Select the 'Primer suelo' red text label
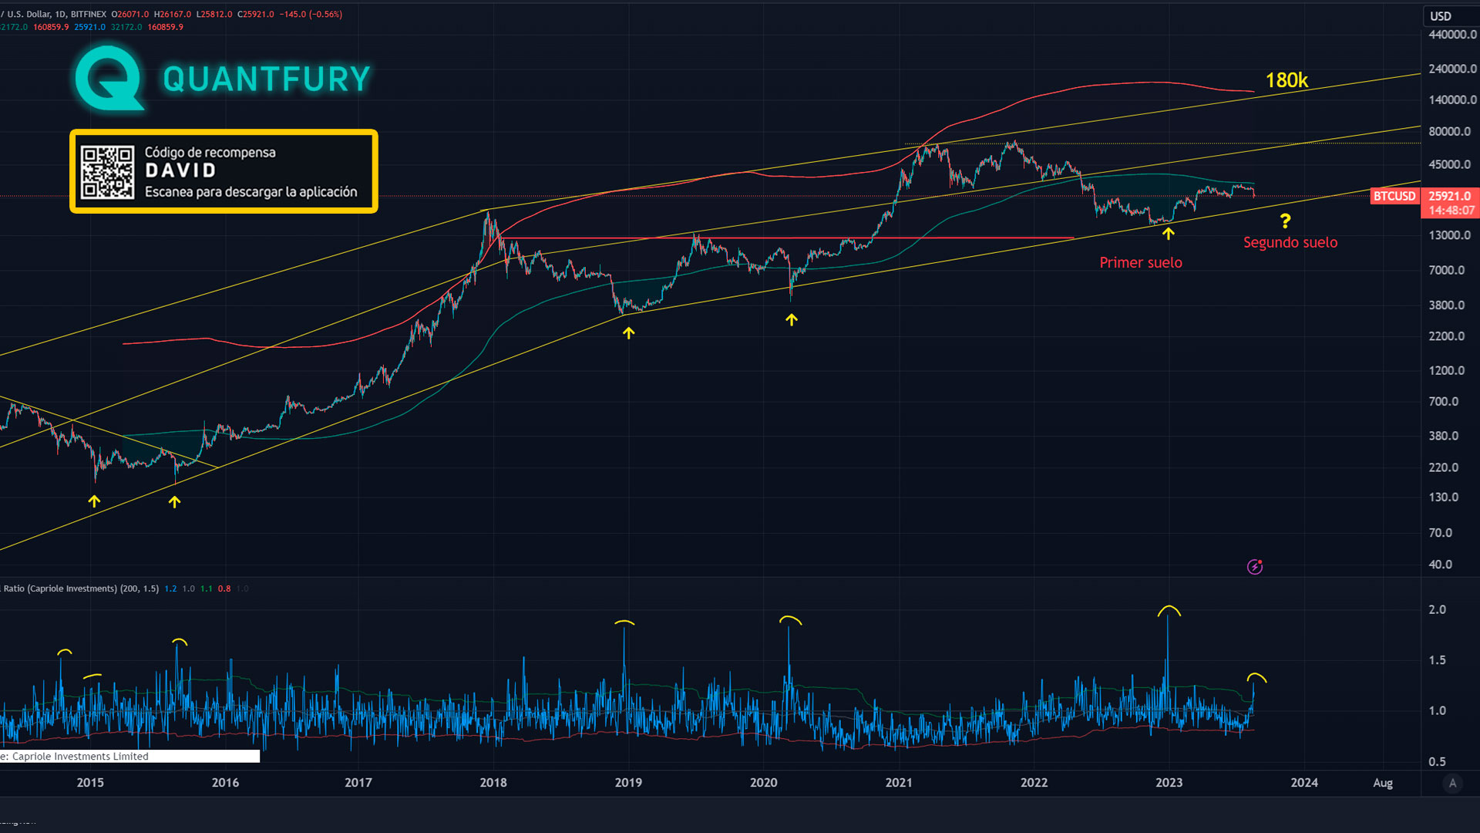 pos(1140,262)
